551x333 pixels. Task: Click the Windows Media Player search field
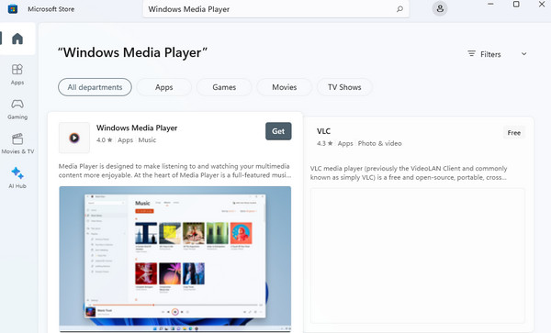click(x=275, y=9)
